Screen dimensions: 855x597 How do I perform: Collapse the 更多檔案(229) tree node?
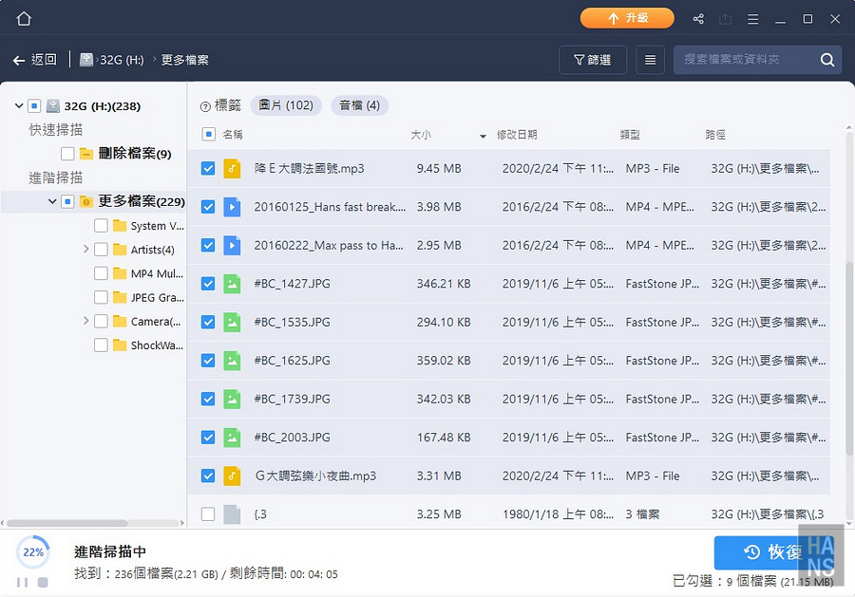53,201
